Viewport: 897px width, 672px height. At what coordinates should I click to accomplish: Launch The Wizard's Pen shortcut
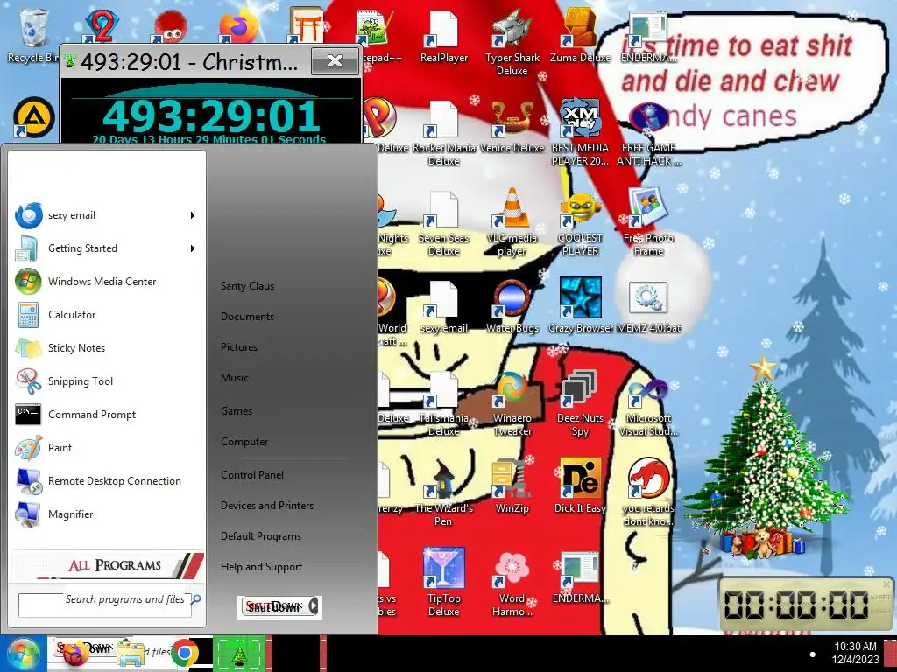pos(443,493)
